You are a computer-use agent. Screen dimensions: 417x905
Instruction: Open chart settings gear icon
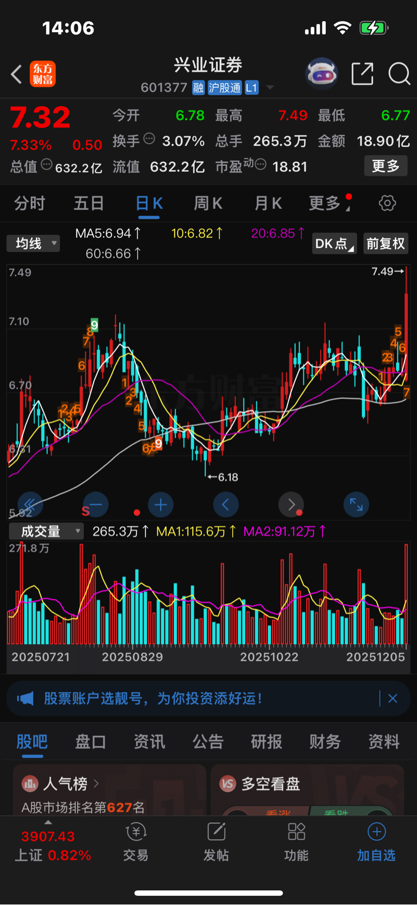387,203
